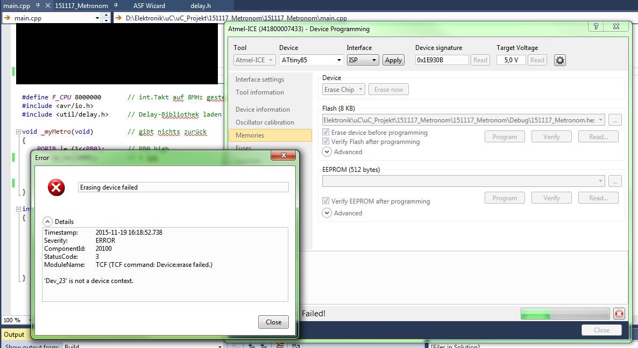Switch to the ASF Wizard tab
The image size is (638, 348).
pyautogui.click(x=150, y=6)
